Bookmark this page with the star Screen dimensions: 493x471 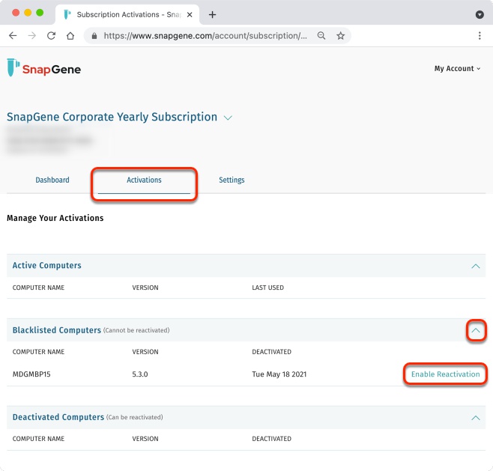tap(340, 35)
